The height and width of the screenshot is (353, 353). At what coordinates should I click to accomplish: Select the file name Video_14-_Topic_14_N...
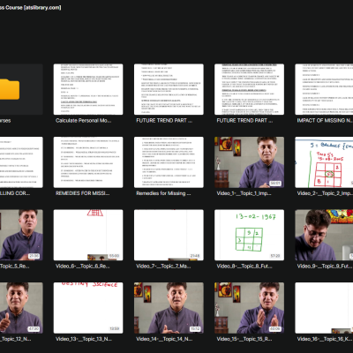pos(164,339)
